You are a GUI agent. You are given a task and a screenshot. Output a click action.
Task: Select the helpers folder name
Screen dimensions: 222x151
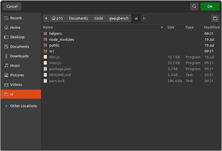[55, 33]
